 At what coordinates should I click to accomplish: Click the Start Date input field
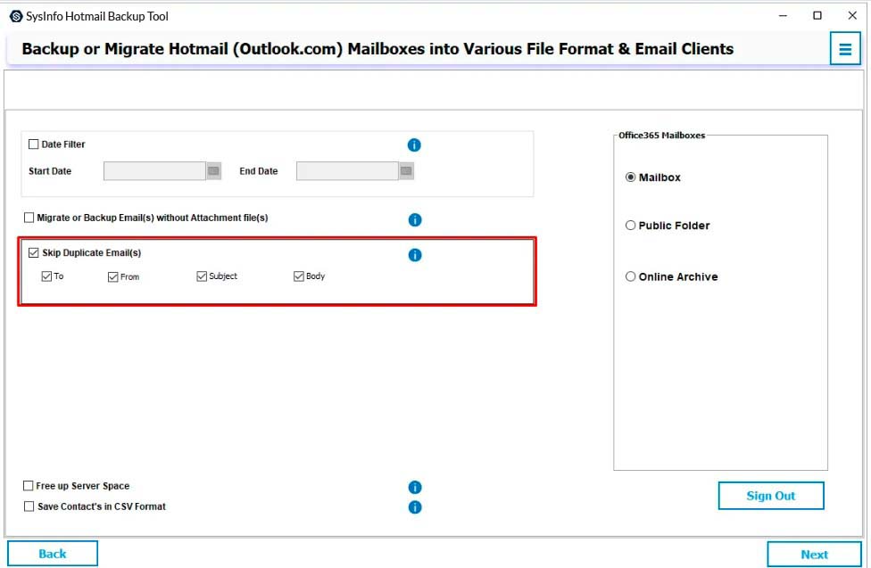point(154,171)
